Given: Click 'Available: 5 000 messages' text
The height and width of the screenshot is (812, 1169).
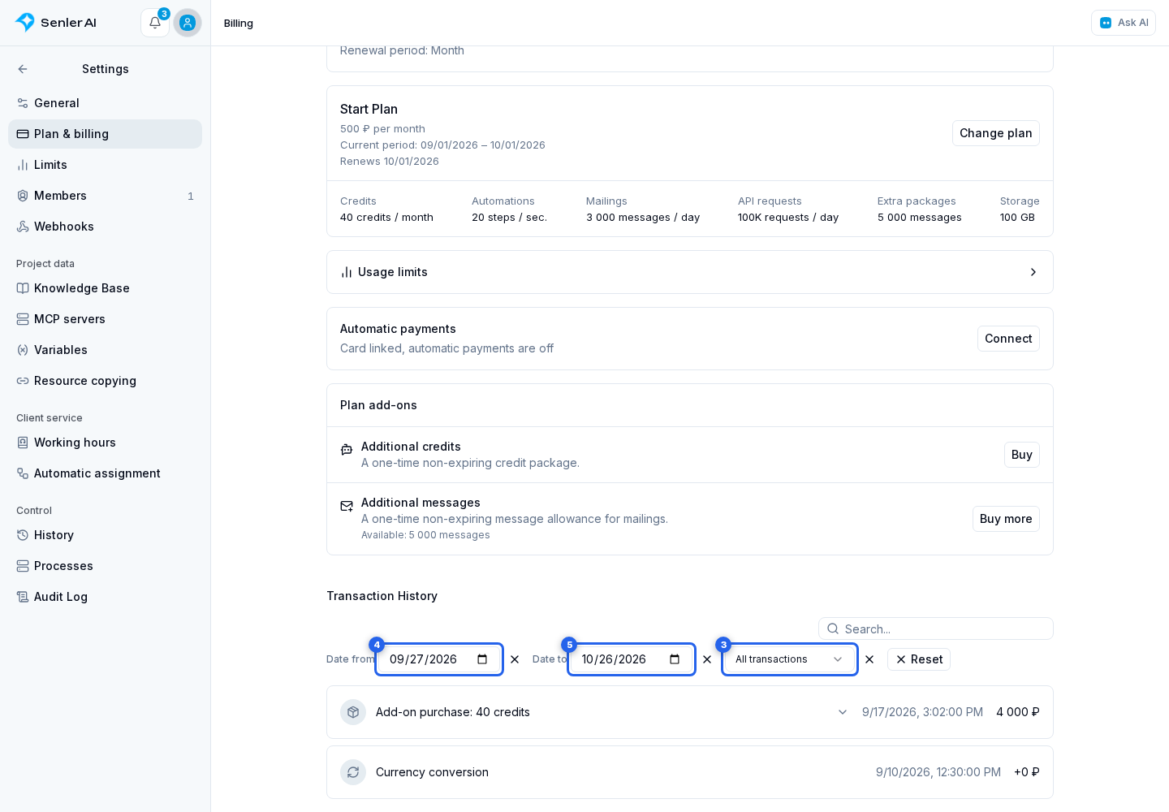Looking at the screenshot, I should point(425,535).
